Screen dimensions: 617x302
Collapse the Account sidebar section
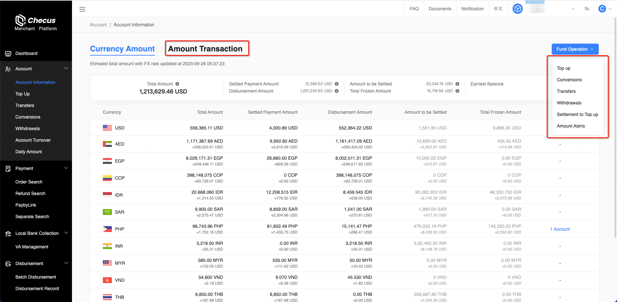(66, 68)
